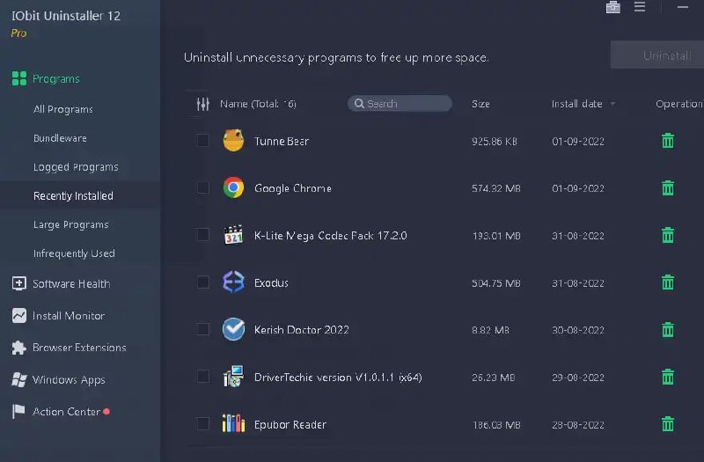
Task: Click in the Search field
Action: 400,103
